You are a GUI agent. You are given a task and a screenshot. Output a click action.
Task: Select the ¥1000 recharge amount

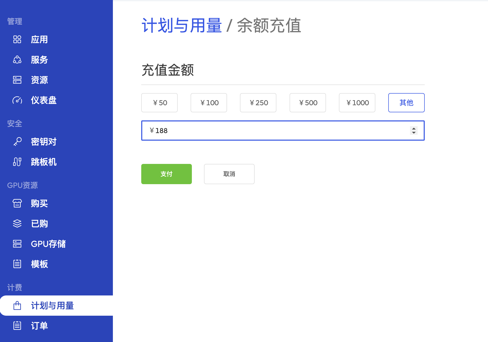coord(357,103)
